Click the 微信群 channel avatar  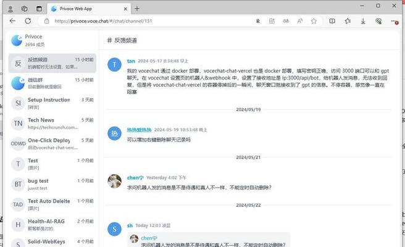coord(18,83)
